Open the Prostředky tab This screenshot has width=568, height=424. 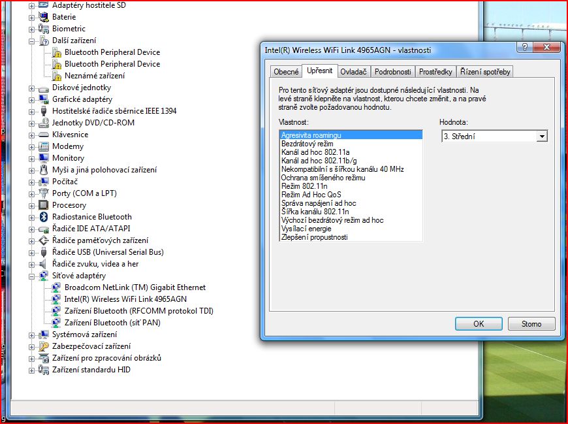point(435,72)
